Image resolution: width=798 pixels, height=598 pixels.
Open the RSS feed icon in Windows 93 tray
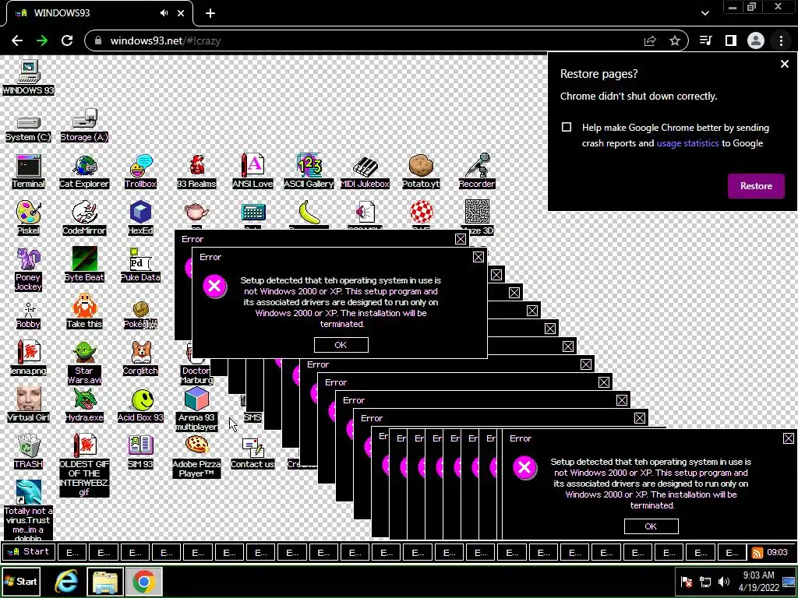tap(757, 552)
